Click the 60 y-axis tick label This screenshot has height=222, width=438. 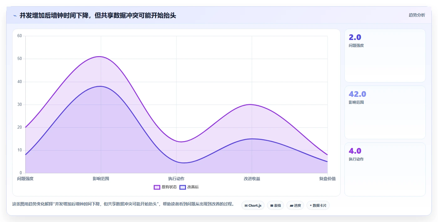click(x=19, y=36)
